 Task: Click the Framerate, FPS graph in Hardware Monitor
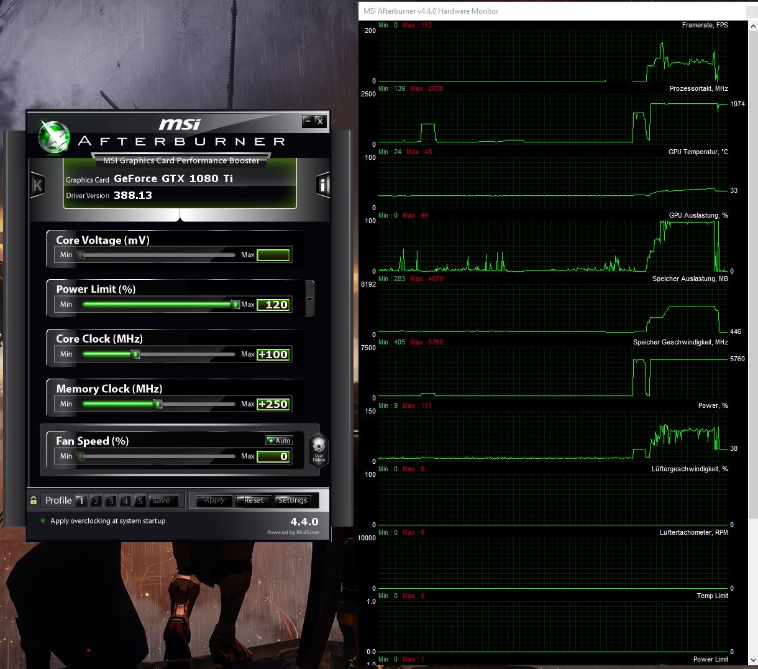[552, 55]
